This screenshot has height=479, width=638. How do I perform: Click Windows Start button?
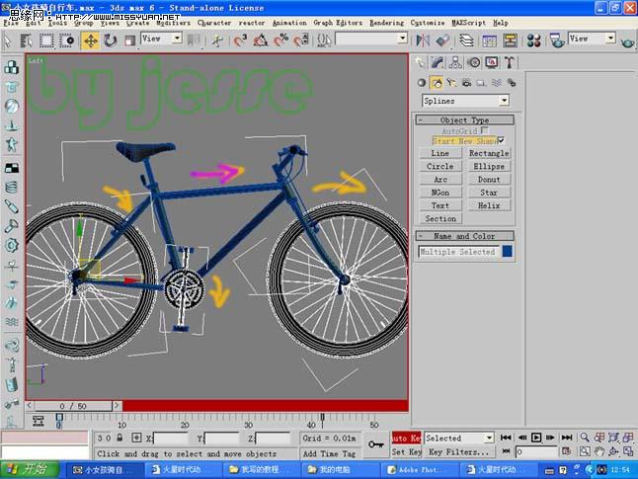click(x=30, y=470)
